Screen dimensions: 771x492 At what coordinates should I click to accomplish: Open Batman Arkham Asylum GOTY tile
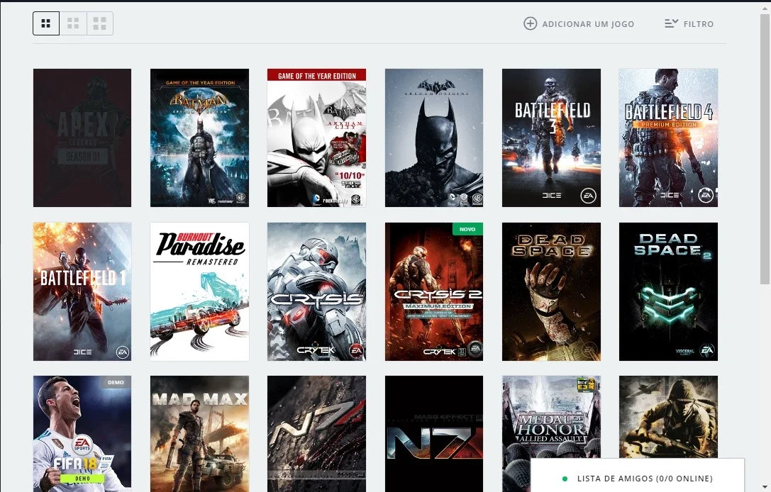(199, 138)
